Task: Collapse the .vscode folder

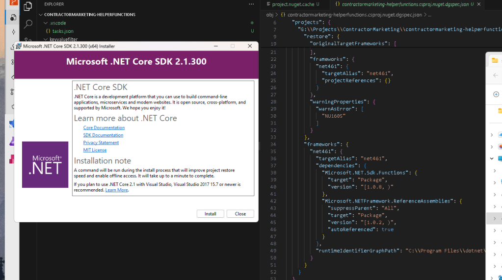Action: pos(46,23)
